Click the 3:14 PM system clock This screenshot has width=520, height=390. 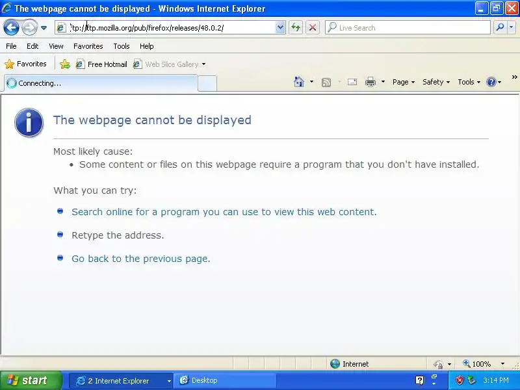496,380
